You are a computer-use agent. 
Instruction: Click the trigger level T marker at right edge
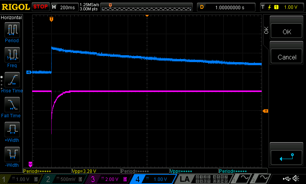(x=265, y=111)
